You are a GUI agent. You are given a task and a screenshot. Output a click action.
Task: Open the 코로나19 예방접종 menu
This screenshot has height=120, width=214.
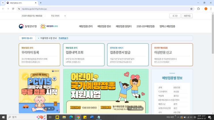(x=145, y=26)
